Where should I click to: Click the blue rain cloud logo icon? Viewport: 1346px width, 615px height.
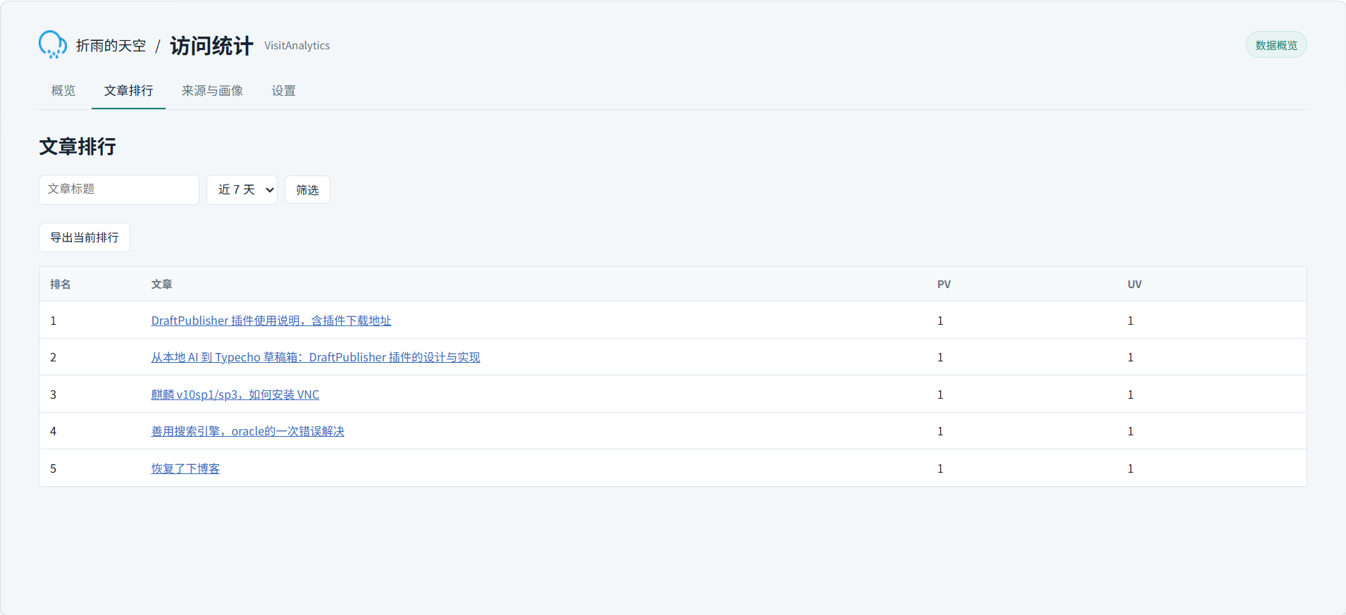point(53,44)
